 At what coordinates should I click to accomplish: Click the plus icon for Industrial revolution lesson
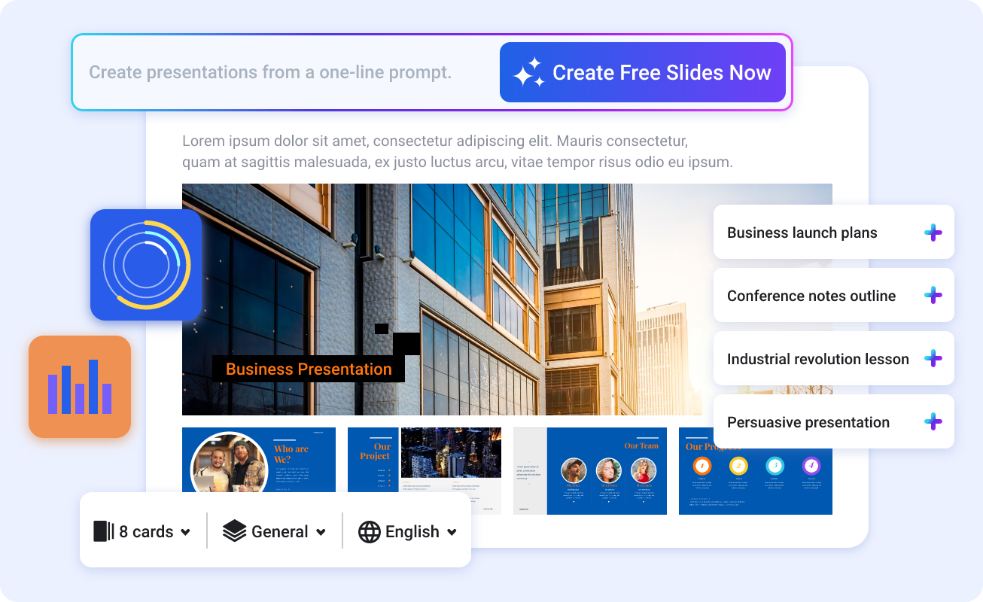click(933, 358)
